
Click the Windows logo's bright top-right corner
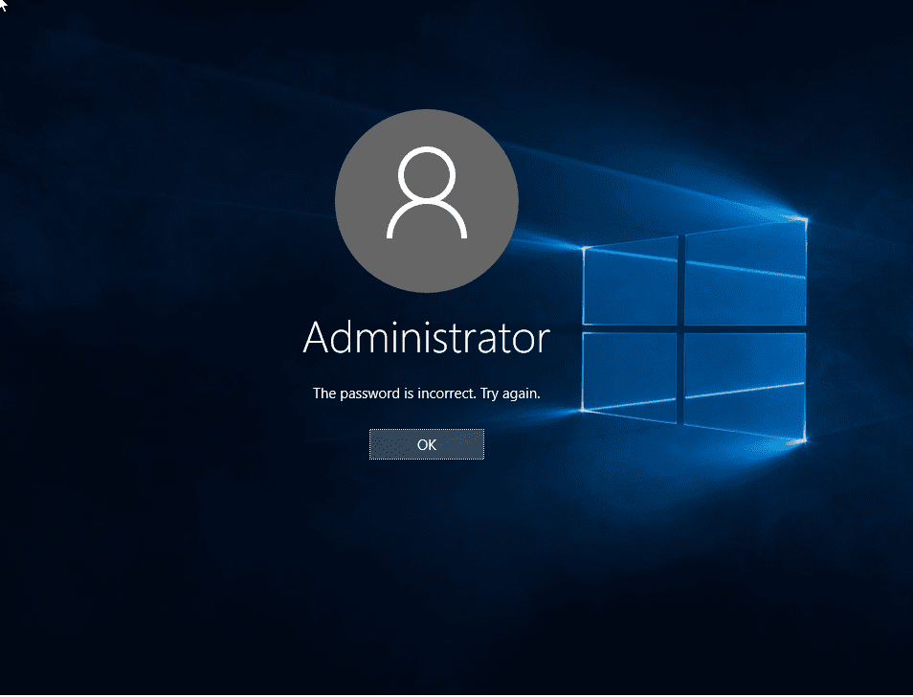(x=805, y=219)
